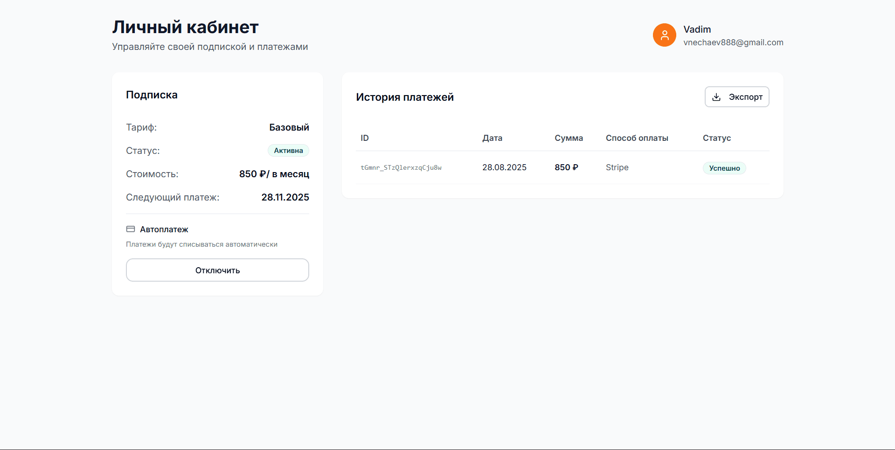
Task: Open user profile by clicking Vadim
Action: 697,29
